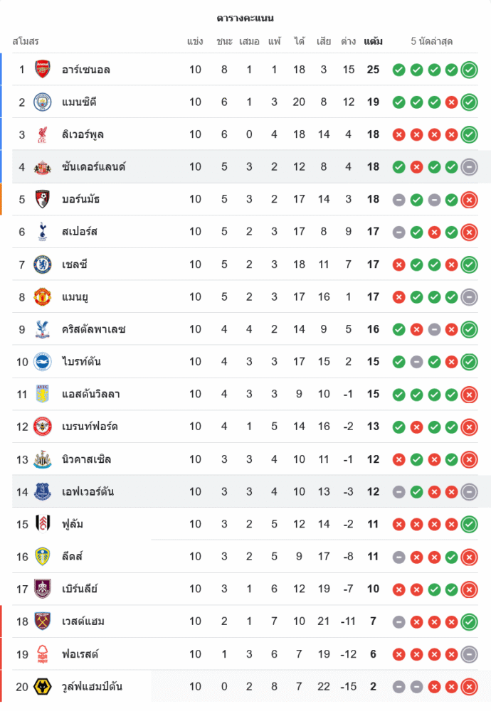Click the 5 นัดล่าสุด column header
The width and height of the screenshot is (491, 711).
click(432, 41)
